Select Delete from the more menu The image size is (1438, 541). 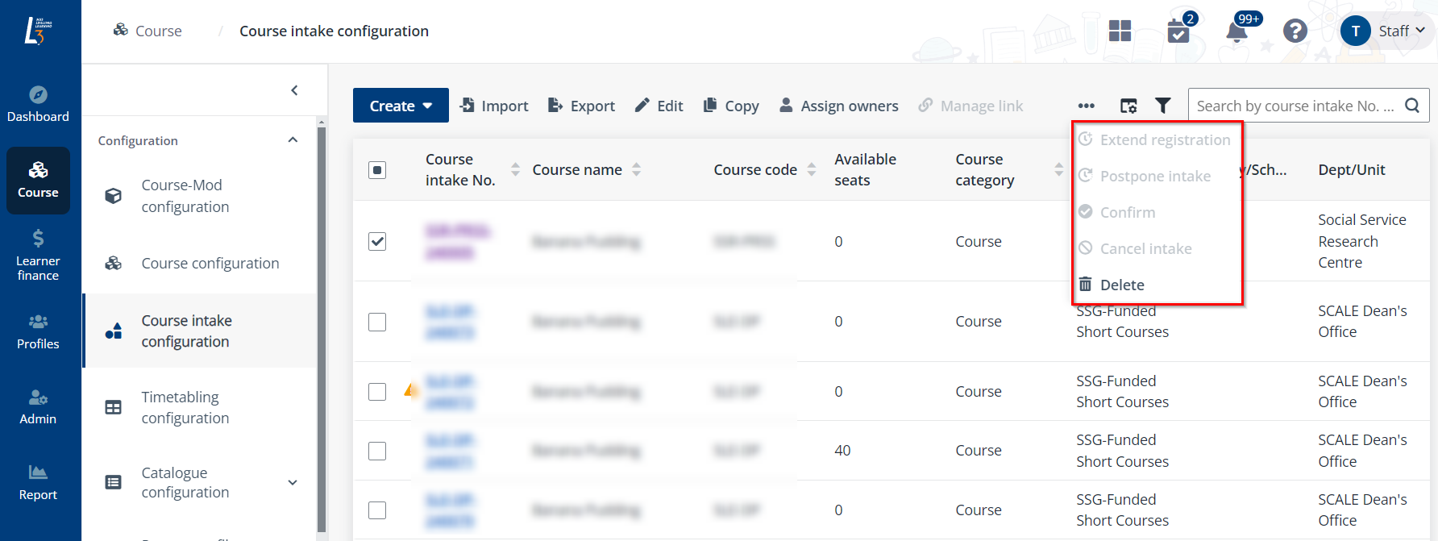click(x=1121, y=285)
